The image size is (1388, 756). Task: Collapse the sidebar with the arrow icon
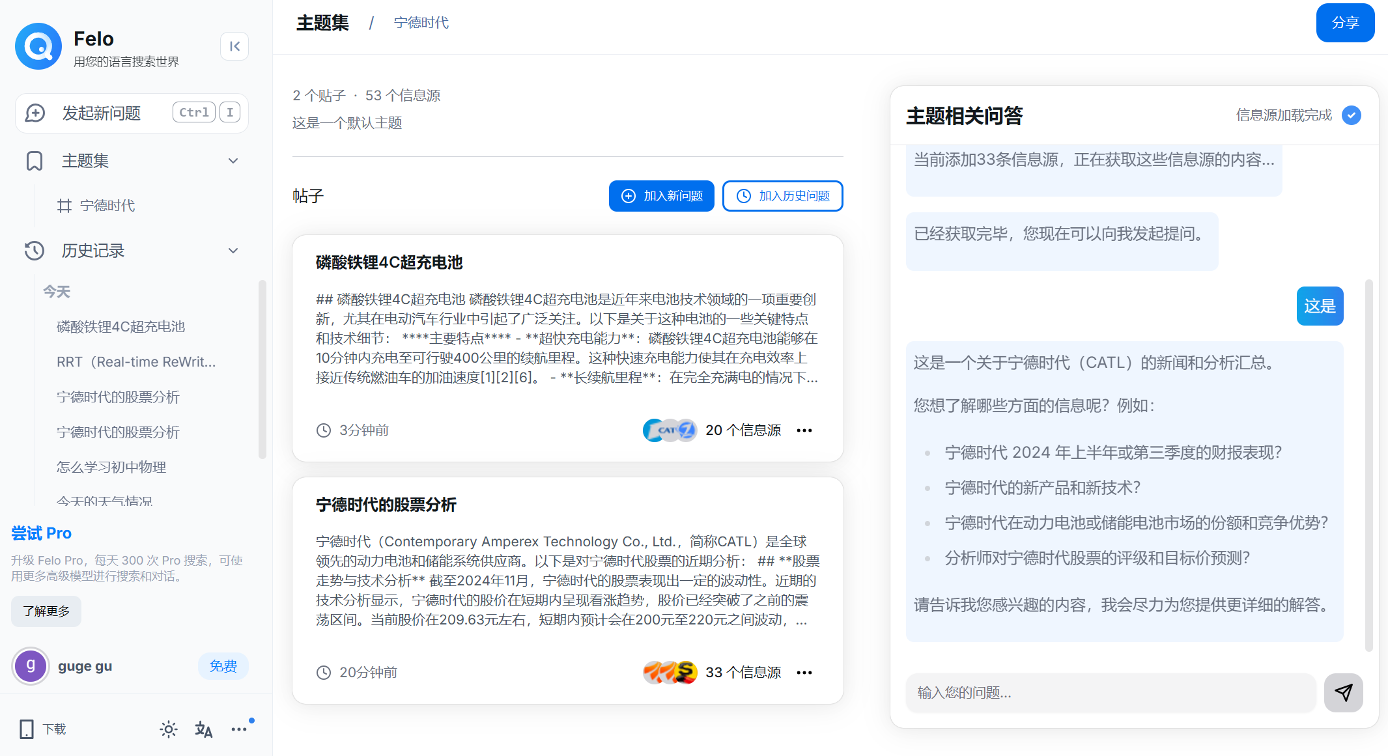point(234,46)
